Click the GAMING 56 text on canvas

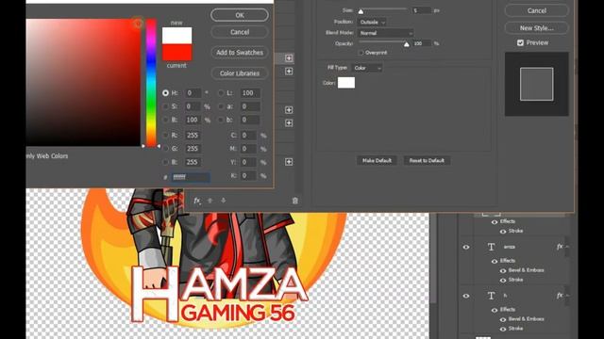tap(238, 313)
